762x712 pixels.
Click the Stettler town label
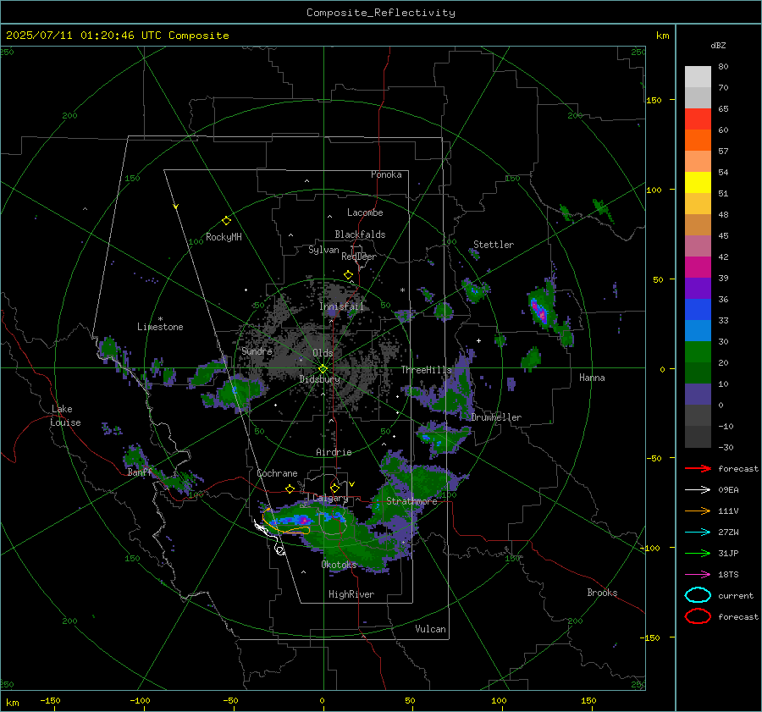pos(494,245)
